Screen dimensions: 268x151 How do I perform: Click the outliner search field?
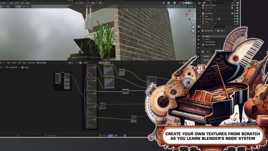(x=217, y=3)
